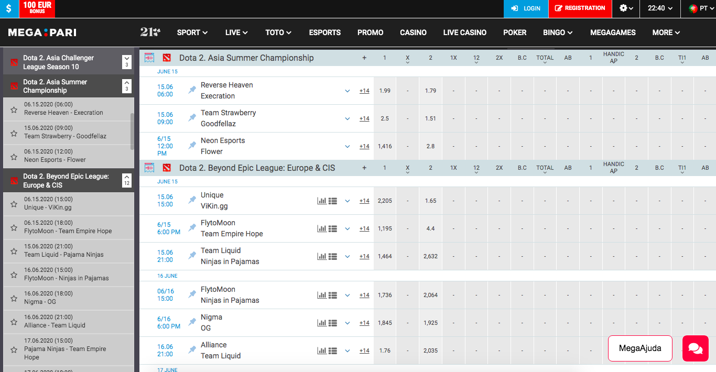Favorite Nigma - OG in sidebar
Viewport: 716px width, 372px height.
coord(14,299)
